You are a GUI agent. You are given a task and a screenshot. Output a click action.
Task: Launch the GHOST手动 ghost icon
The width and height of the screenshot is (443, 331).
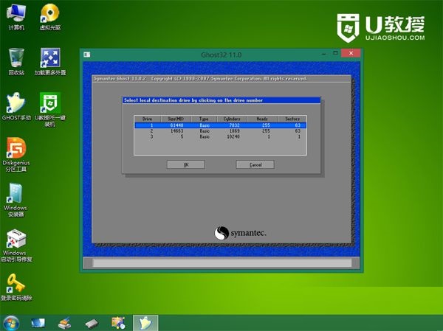(16, 104)
